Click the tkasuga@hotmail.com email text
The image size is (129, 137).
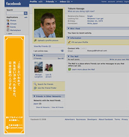click(97, 51)
